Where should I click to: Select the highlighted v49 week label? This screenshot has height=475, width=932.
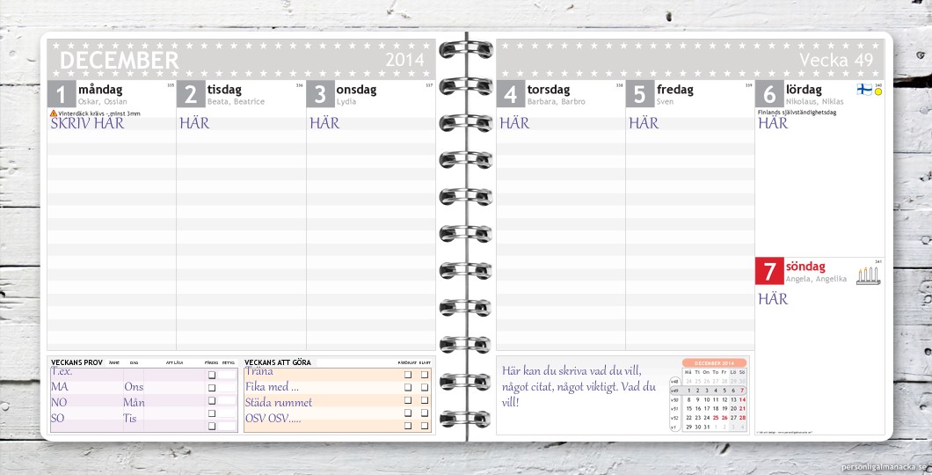[674, 391]
